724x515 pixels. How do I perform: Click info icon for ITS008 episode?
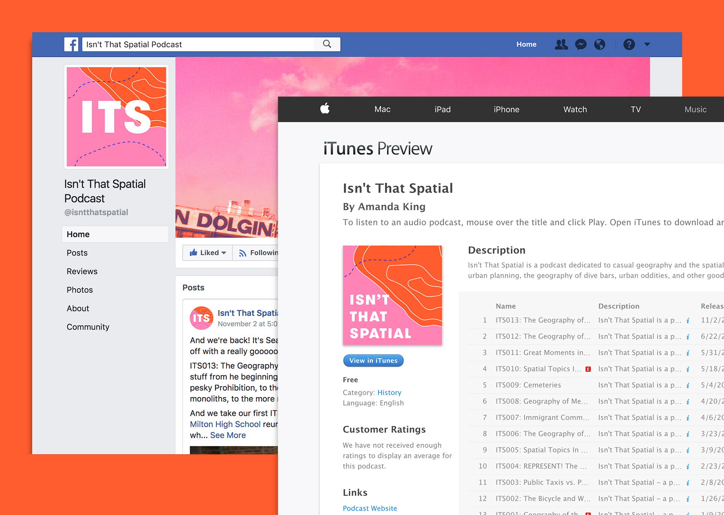(688, 402)
